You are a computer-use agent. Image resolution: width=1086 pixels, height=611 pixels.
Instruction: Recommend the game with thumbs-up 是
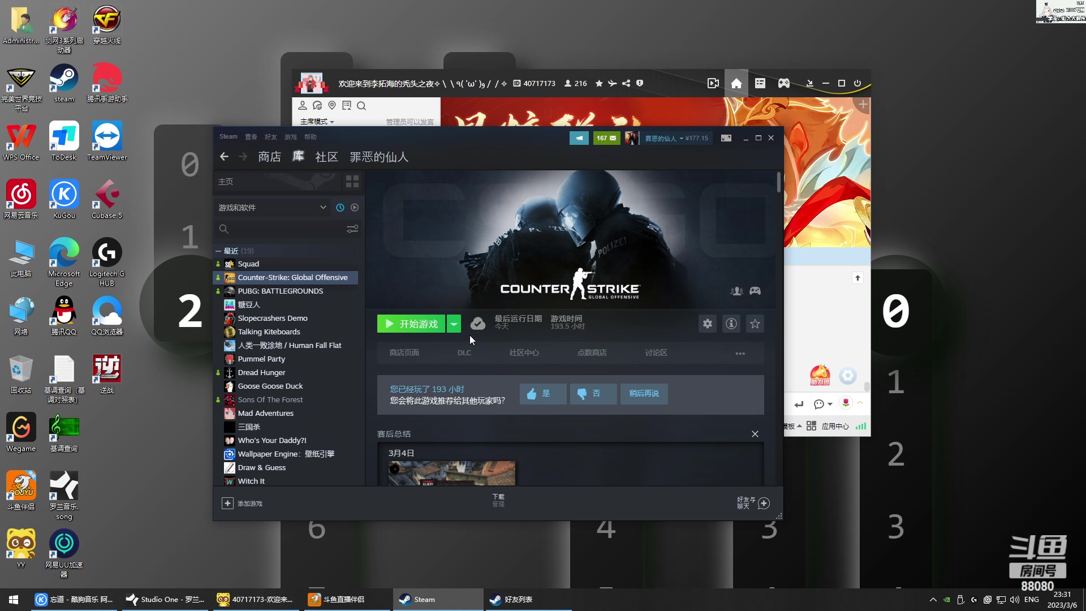point(542,394)
